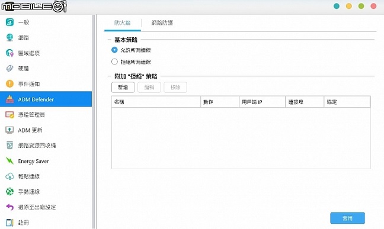Image resolution: width=384 pixels, height=229 pixels.
Task: Select the 輕鬆連線 cloud icon
Action: click(10, 176)
